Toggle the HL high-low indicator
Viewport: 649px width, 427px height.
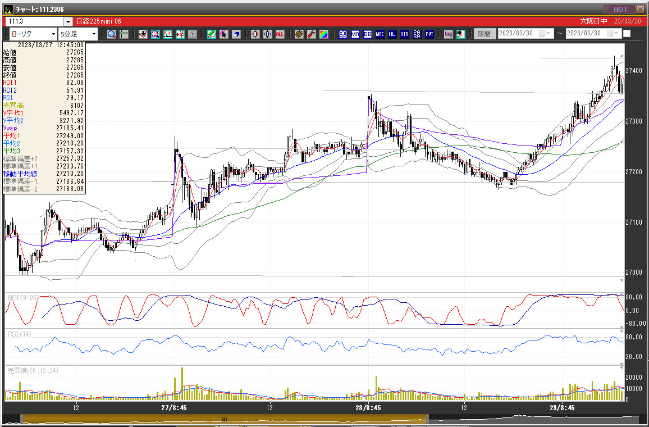coord(392,34)
